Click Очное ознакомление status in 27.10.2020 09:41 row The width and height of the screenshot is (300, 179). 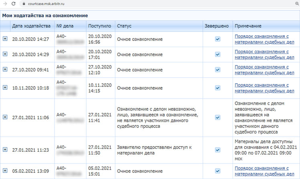(x=140, y=70)
